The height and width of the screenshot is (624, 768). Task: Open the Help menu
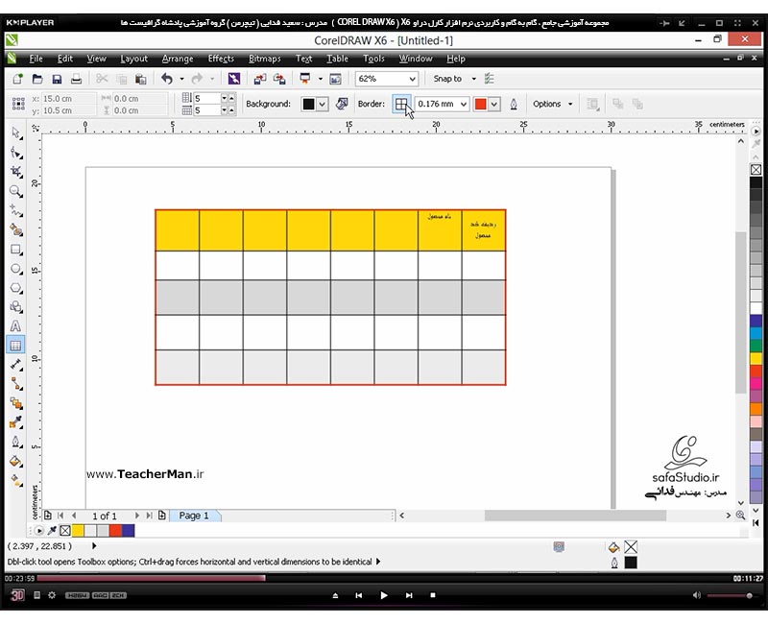point(456,59)
